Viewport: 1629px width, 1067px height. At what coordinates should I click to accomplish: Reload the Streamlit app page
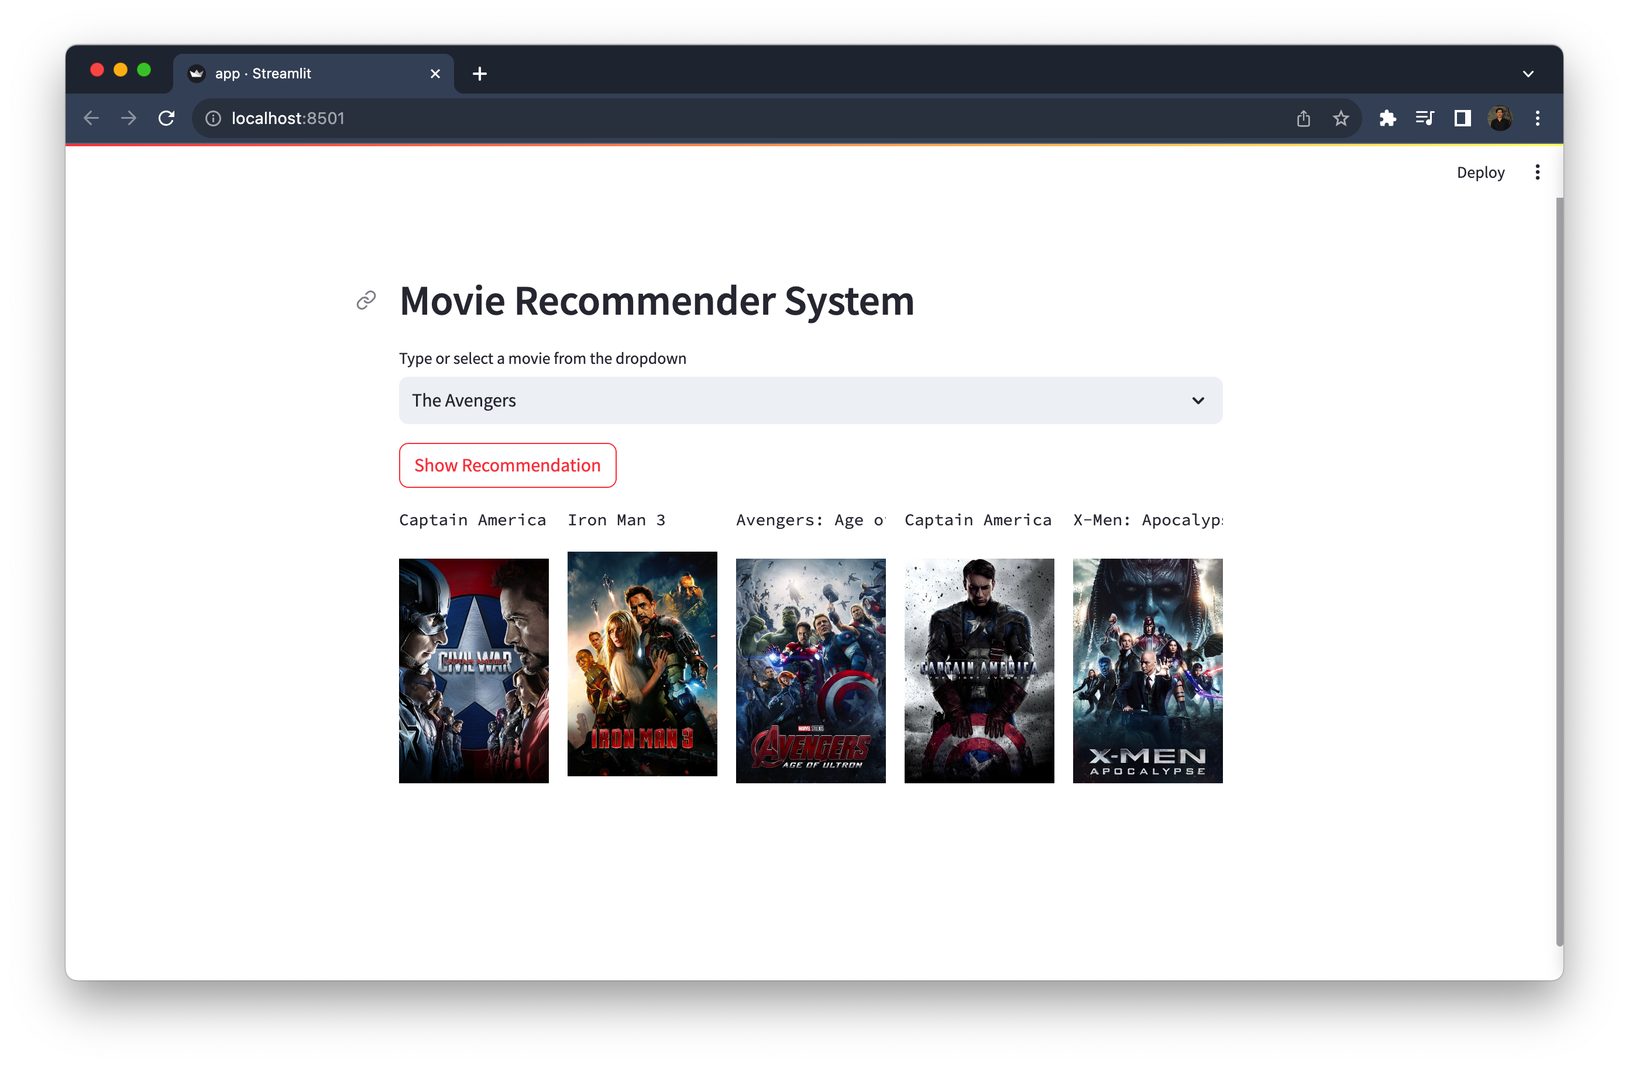pyautogui.click(x=166, y=118)
